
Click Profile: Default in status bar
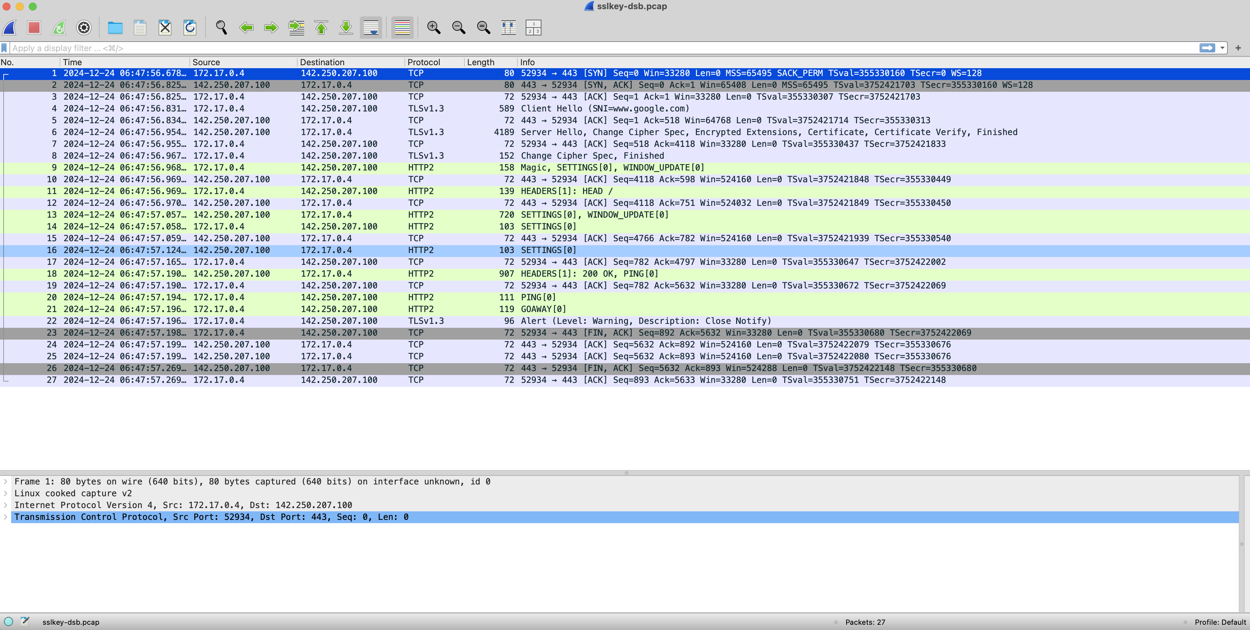tap(1220, 622)
